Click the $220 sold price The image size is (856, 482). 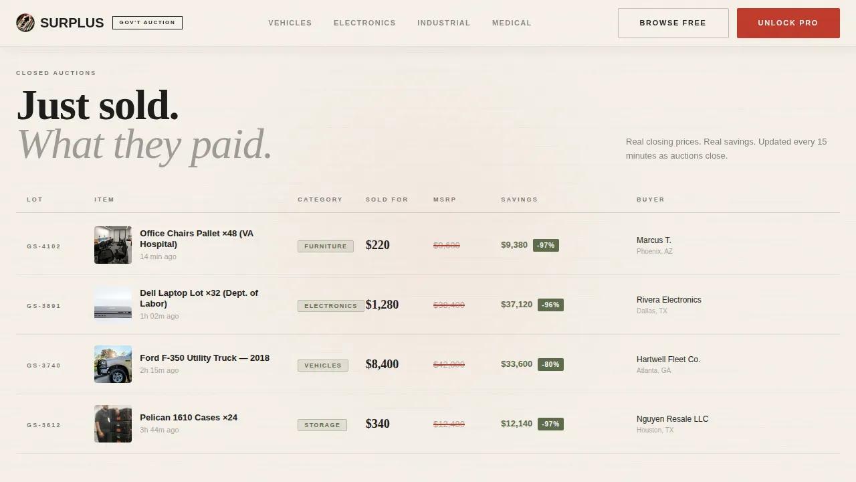click(x=378, y=245)
